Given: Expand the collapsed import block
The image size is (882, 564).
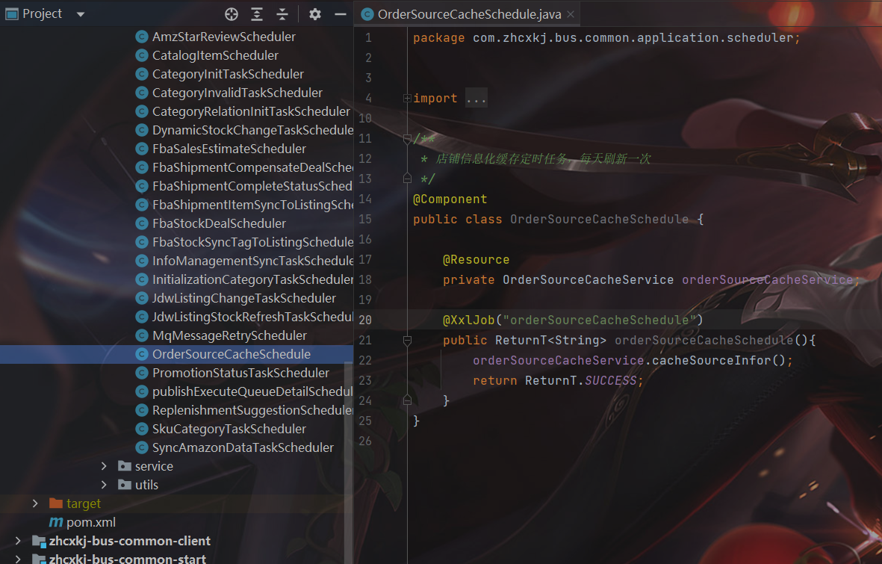Looking at the screenshot, I should pyautogui.click(x=407, y=99).
